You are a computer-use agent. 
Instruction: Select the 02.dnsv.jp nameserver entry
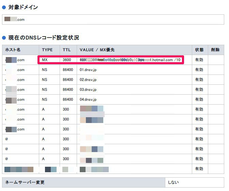[x=88, y=80]
